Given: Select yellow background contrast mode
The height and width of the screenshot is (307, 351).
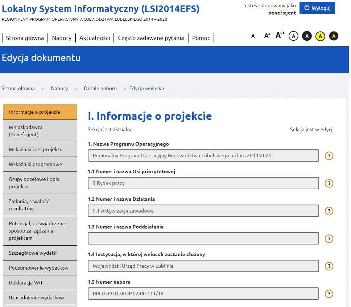Looking at the screenshot, I should point(320,36).
